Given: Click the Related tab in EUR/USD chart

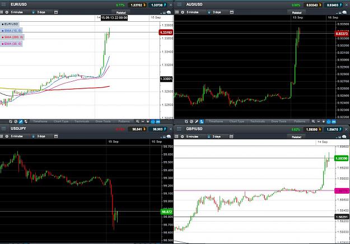Looking at the screenshot, I should [x=121, y=13].
